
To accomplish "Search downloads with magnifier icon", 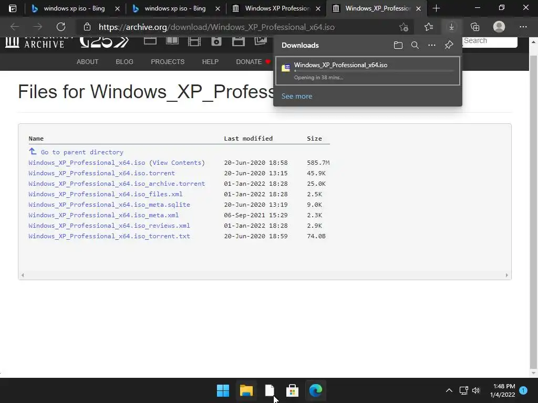I will coord(415,45).
